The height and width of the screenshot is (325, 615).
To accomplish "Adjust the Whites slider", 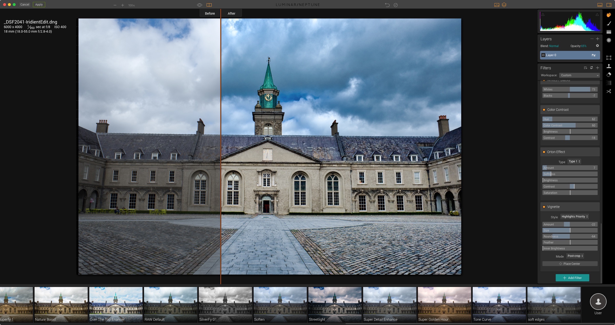I will click(x=570, y=89).
